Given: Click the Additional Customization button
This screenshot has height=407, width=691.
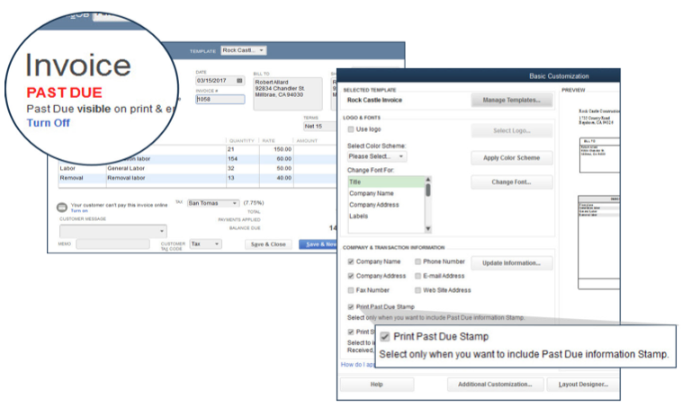Looking at the screenshot, I should click(x=495, y=385).
